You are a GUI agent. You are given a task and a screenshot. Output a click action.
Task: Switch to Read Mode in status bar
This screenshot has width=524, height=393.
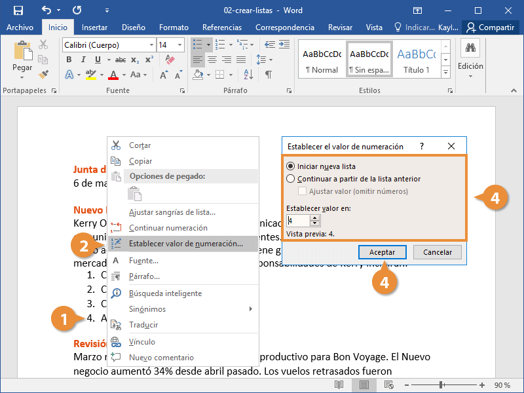[339, 385]
